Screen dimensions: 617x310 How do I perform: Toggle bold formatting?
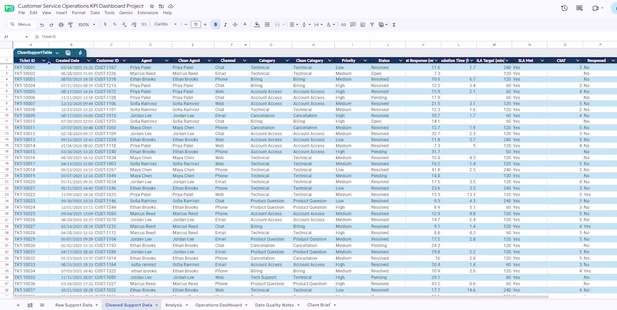pos(215,25)
